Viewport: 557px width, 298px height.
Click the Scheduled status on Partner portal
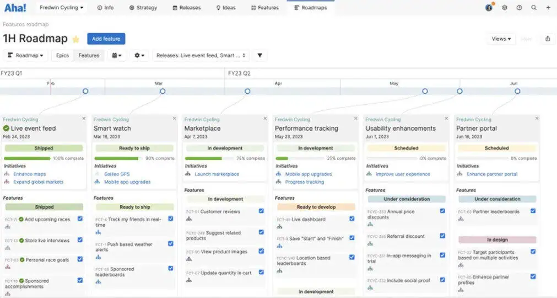pos(496,148)
